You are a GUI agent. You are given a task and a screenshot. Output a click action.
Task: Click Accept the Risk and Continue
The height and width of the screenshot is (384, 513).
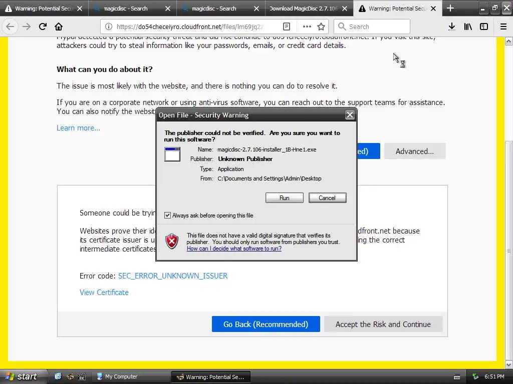click(x=383, y=324)
